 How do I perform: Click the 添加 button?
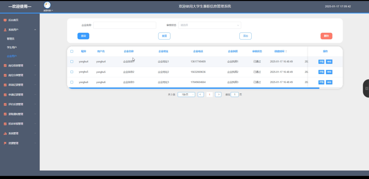(246, 36)
